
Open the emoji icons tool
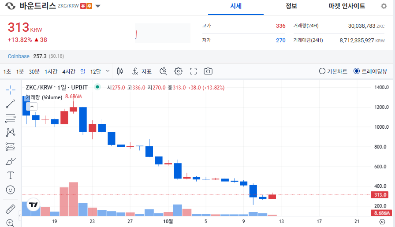click(10, 190)
